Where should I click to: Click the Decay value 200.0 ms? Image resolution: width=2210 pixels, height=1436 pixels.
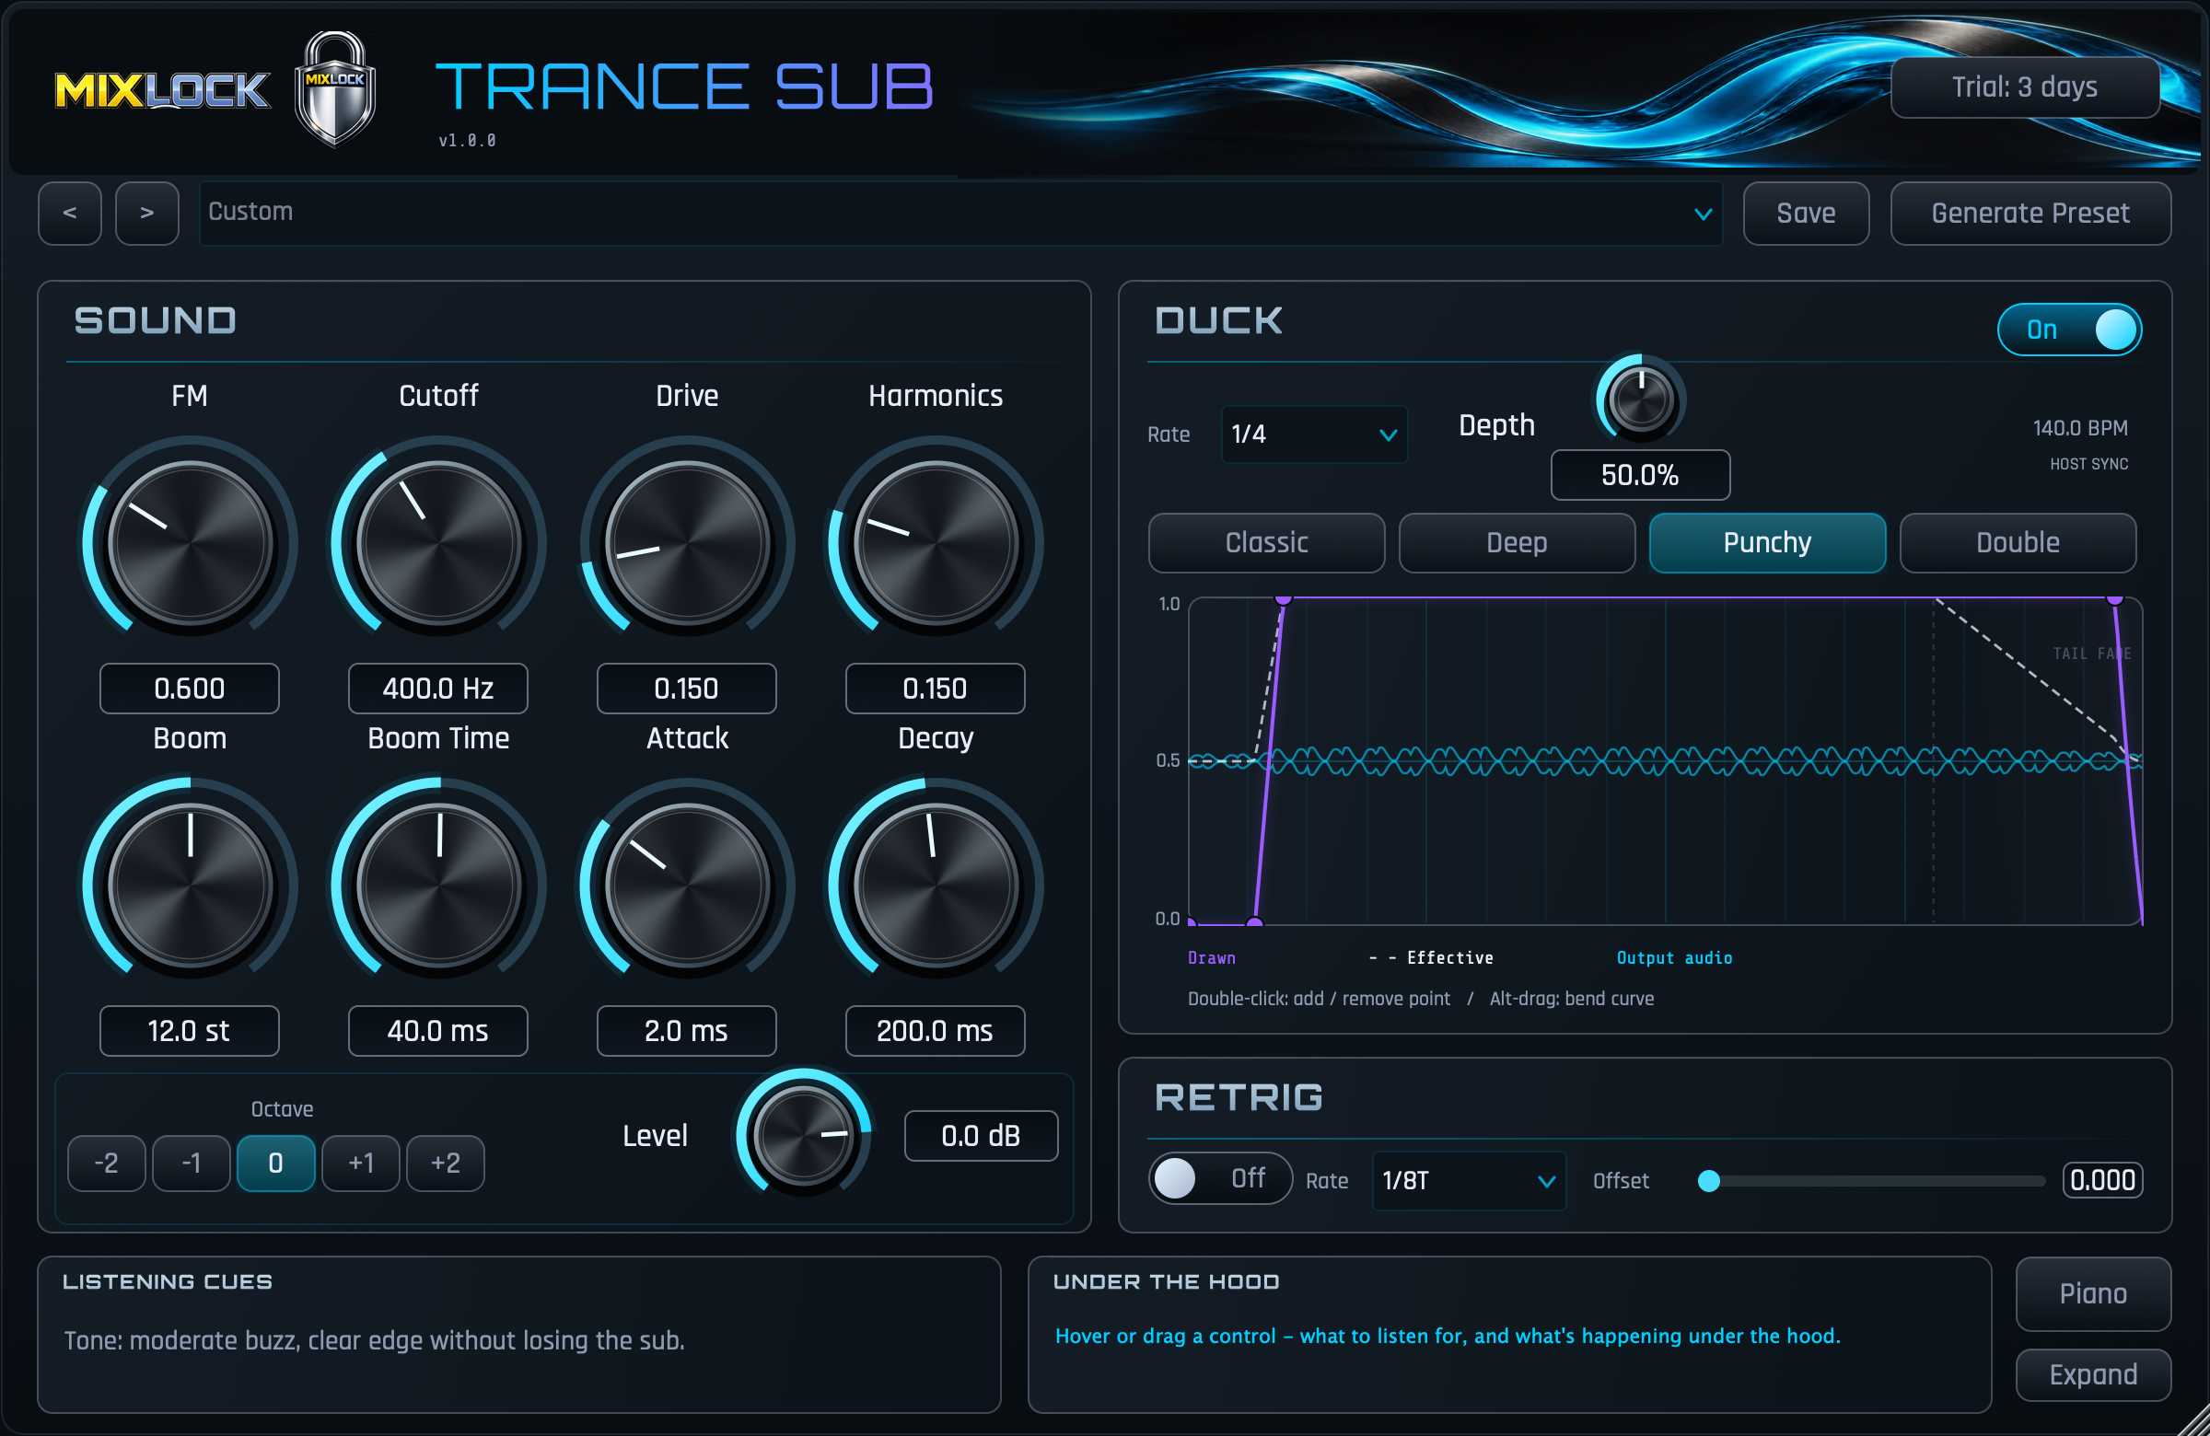[935, 1031]
